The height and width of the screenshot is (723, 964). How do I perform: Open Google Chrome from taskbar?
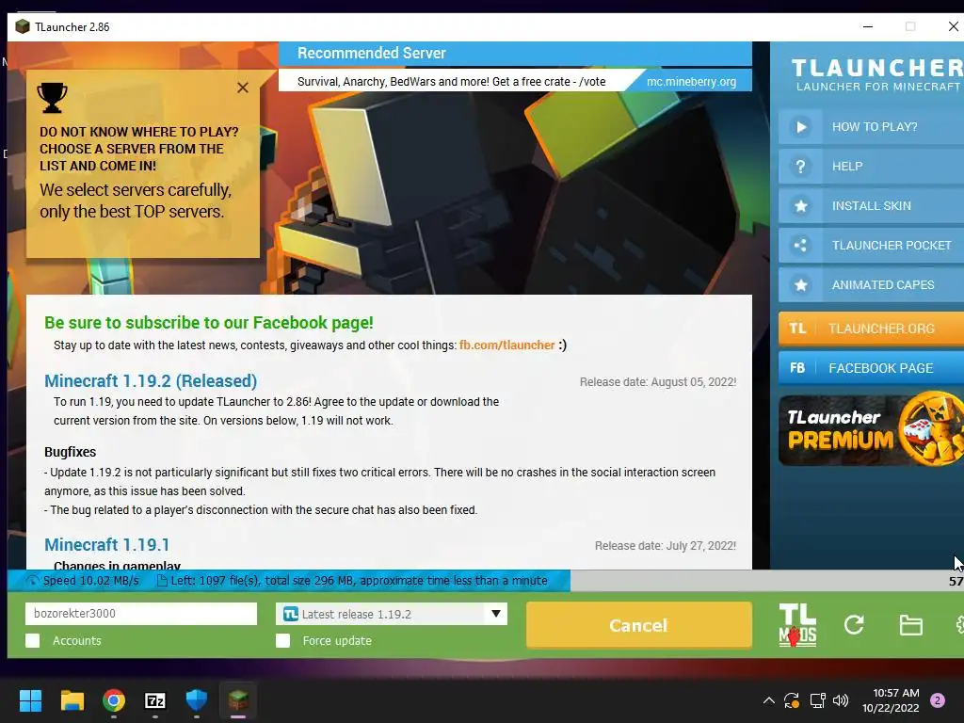pyautogui.click(x=114, y=700)
